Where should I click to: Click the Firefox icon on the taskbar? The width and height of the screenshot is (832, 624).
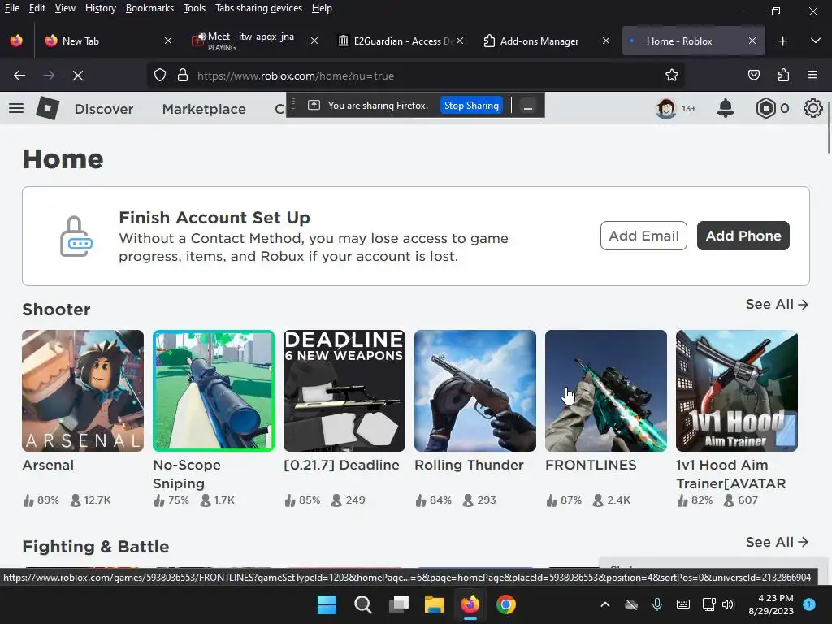point(470,604)
